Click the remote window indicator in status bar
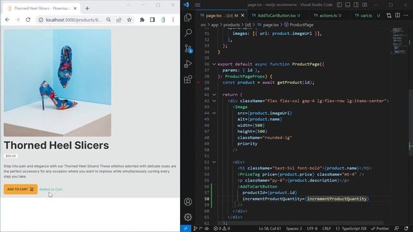The width and height of the screenshot is (413, 232). (186, 229)
